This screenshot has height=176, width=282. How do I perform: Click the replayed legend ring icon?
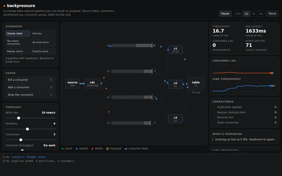click(x=108, y=149)
